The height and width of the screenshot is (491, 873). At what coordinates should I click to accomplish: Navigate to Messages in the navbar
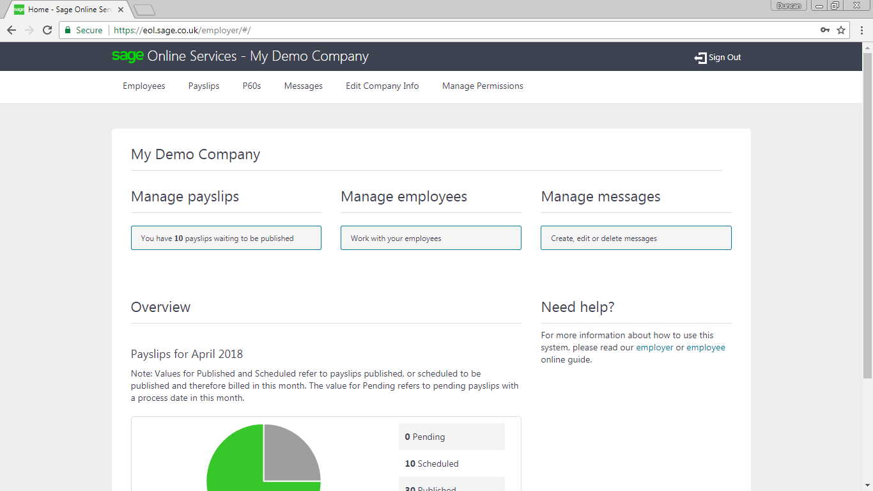coord(304,86)
